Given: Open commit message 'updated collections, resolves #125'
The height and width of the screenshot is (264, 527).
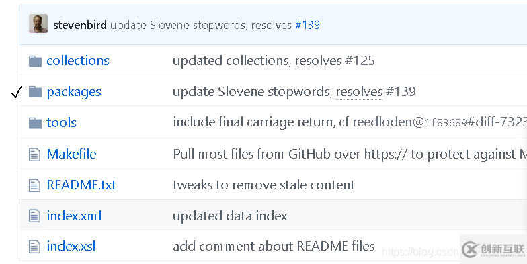Looking at the screenshot, I should 274,60.
